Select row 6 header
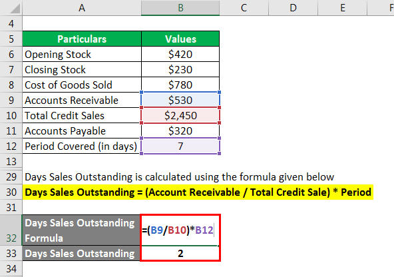 [11, 55]
